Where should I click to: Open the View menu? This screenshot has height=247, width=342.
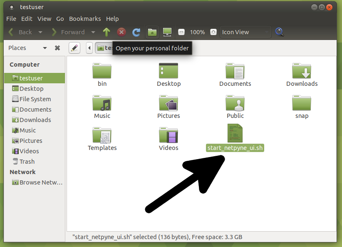(44, 19)
